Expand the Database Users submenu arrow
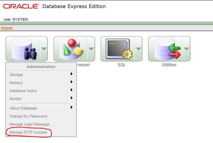This screenshot has height=143, width=213. (x=71, y=90)
